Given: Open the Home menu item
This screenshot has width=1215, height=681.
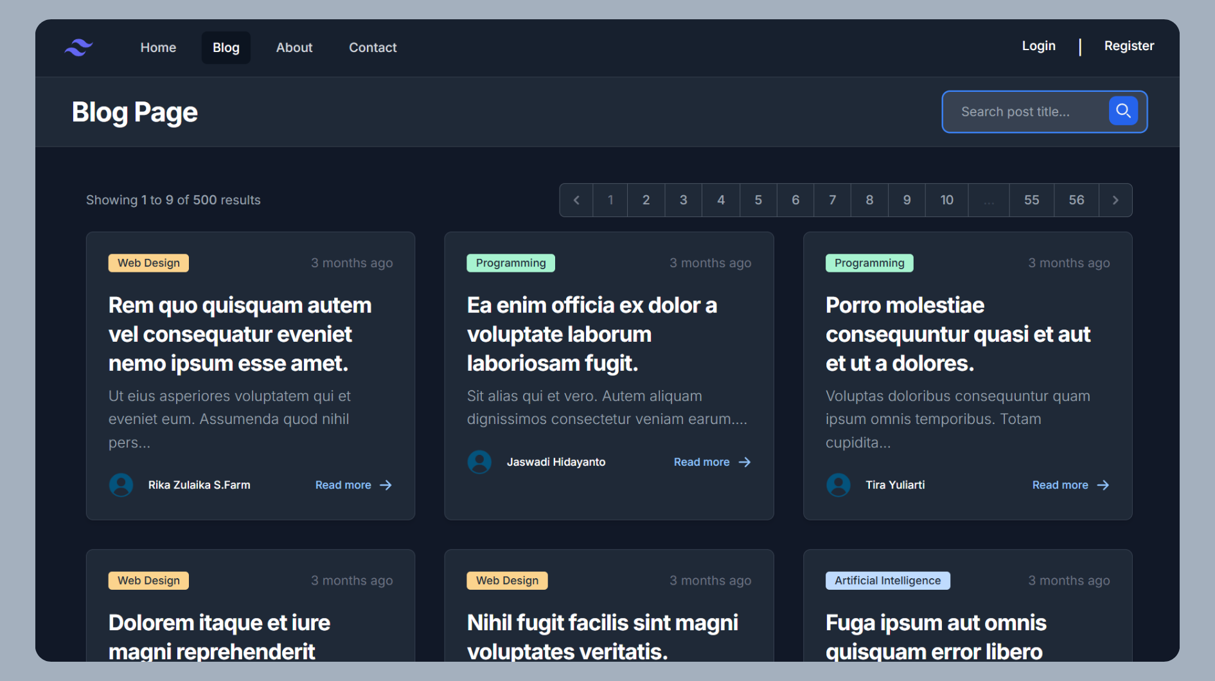Looking at the screenshot, I should click(x=158, y=48).
